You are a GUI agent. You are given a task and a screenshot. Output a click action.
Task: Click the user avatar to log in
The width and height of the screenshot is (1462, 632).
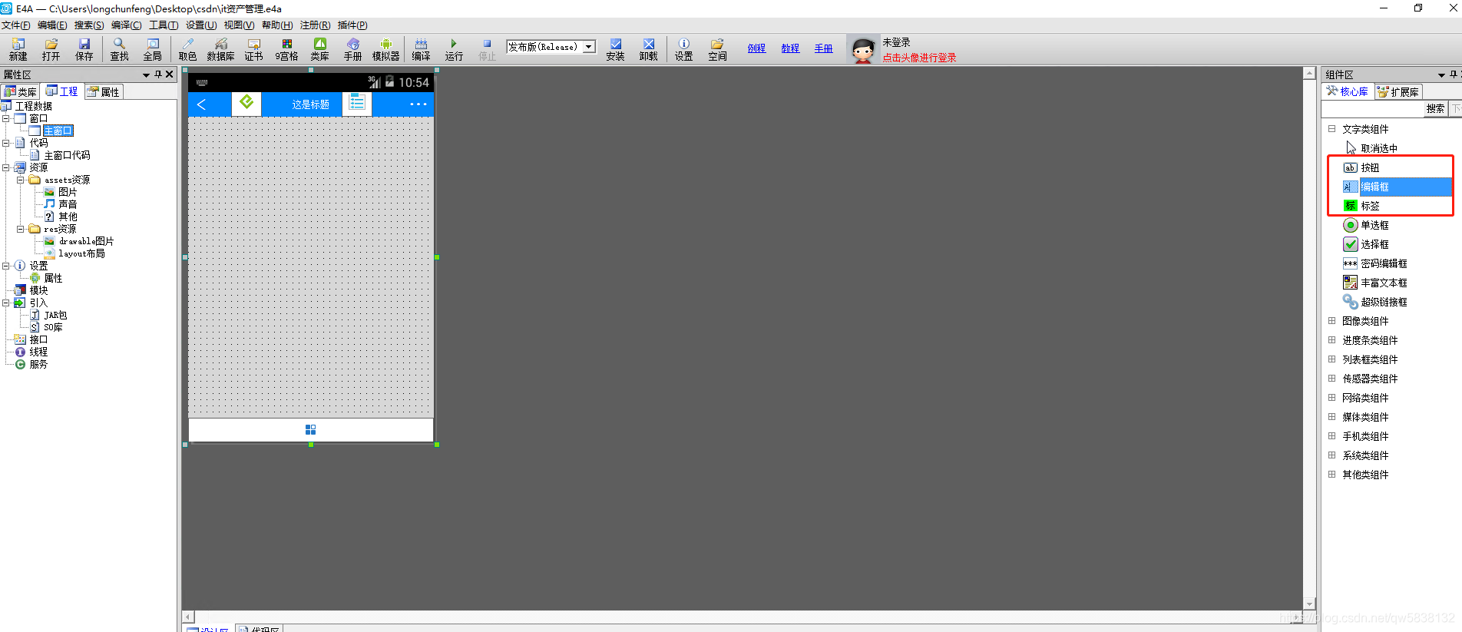pyautogui.click(x=863, y=50)
